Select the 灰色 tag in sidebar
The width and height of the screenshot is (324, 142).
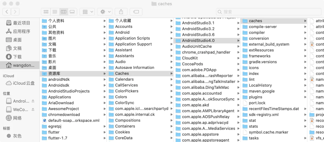(19, 136)
